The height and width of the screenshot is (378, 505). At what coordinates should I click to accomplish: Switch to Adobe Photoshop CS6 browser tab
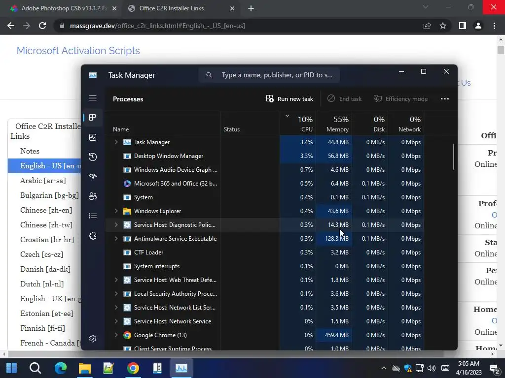(x=64, y=8)
